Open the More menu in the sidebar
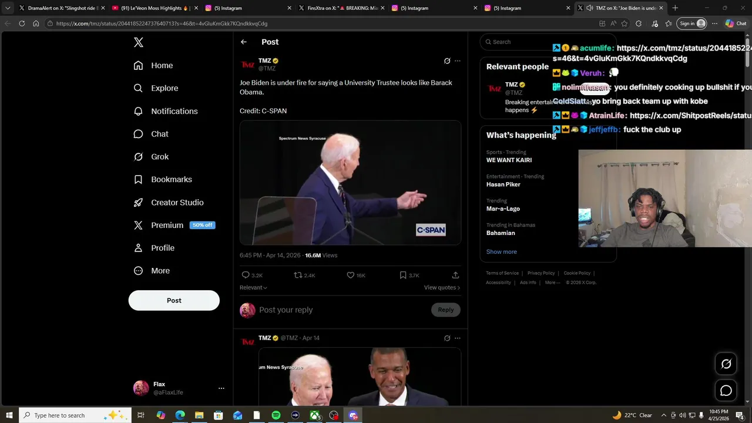The image size is (752, 423). pyautogui.click(x=152, y=271)
